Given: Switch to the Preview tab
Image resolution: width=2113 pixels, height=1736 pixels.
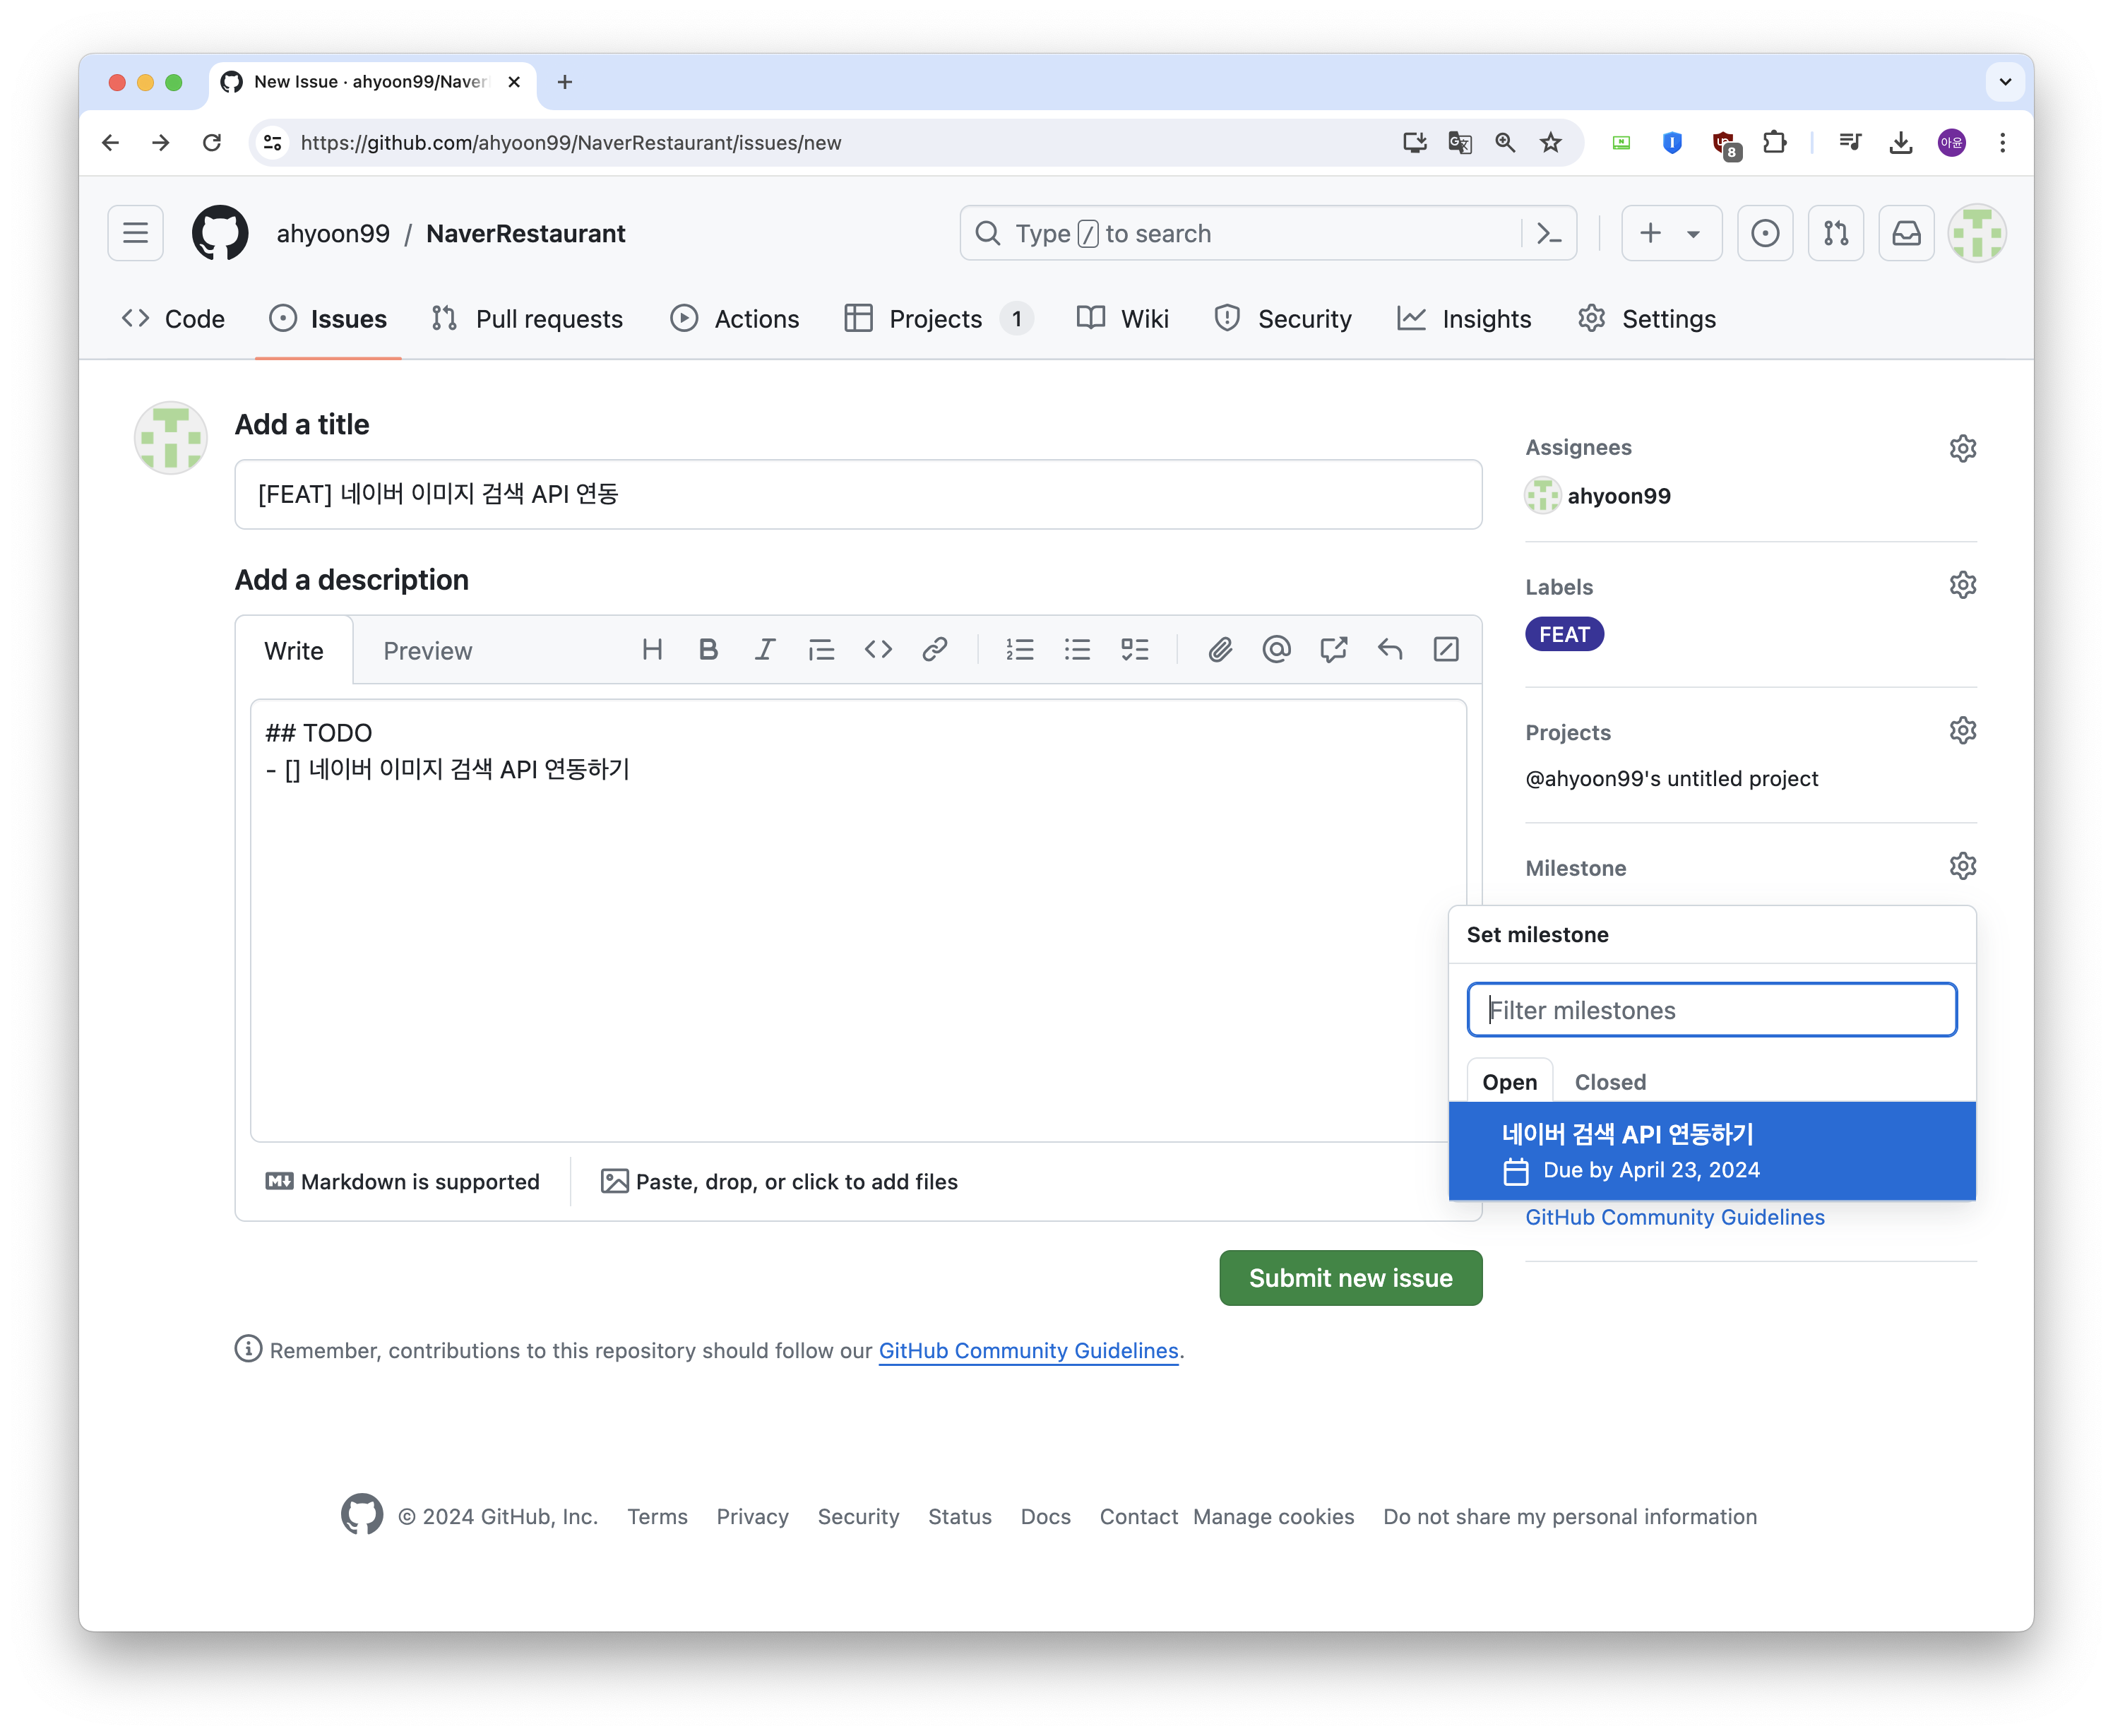Looking at the screenshot, I should (427, 651).
